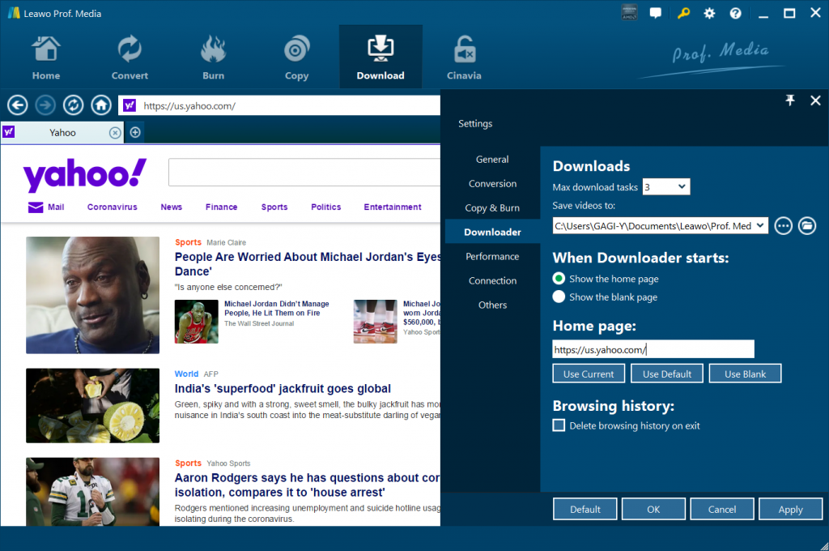Viewport: 829px width, 551px height.
Task: Open the jackfruit article thumbnail
Action: coord(92,405)
